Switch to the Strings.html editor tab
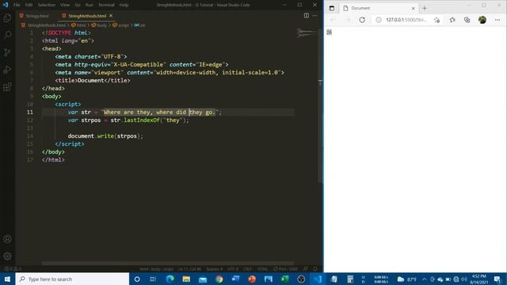 click(34, 16)
